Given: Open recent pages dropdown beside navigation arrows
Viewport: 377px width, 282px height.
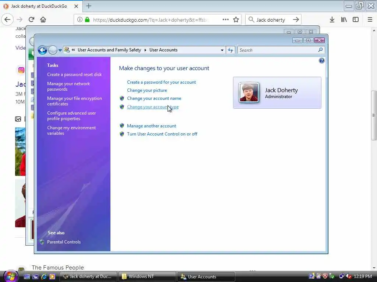Looking at the screenshot, I should click(x=60, y=50).
